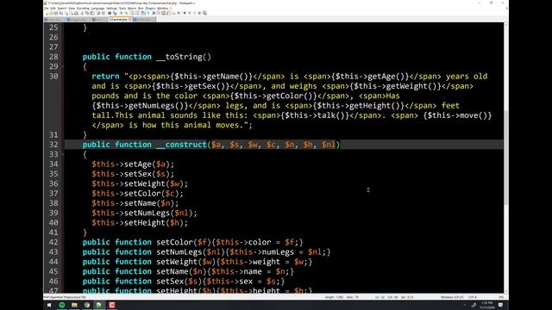
Task: Open the Windows Start menu
Action: [x=49, y=305]
